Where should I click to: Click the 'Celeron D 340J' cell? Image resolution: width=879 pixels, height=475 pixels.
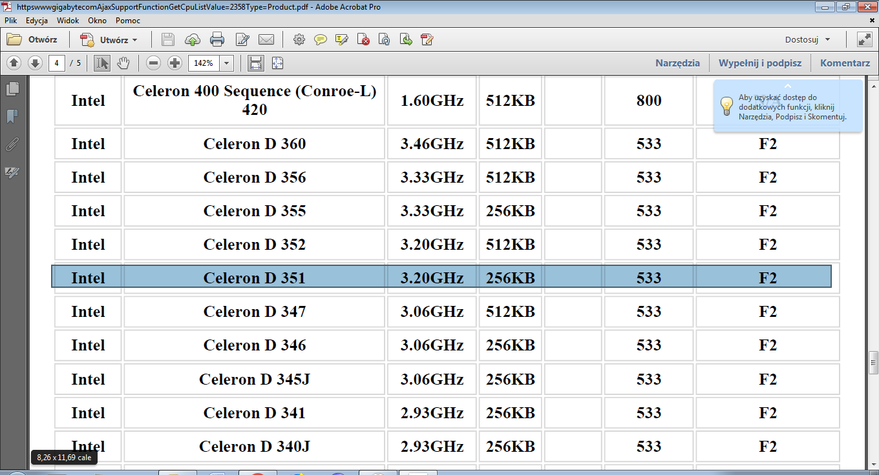(255, 446)
